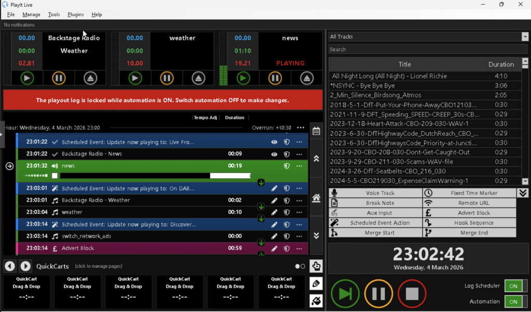Click the track Search field
The height and width of the screenshot is (312, 531).
coord(428,50)
